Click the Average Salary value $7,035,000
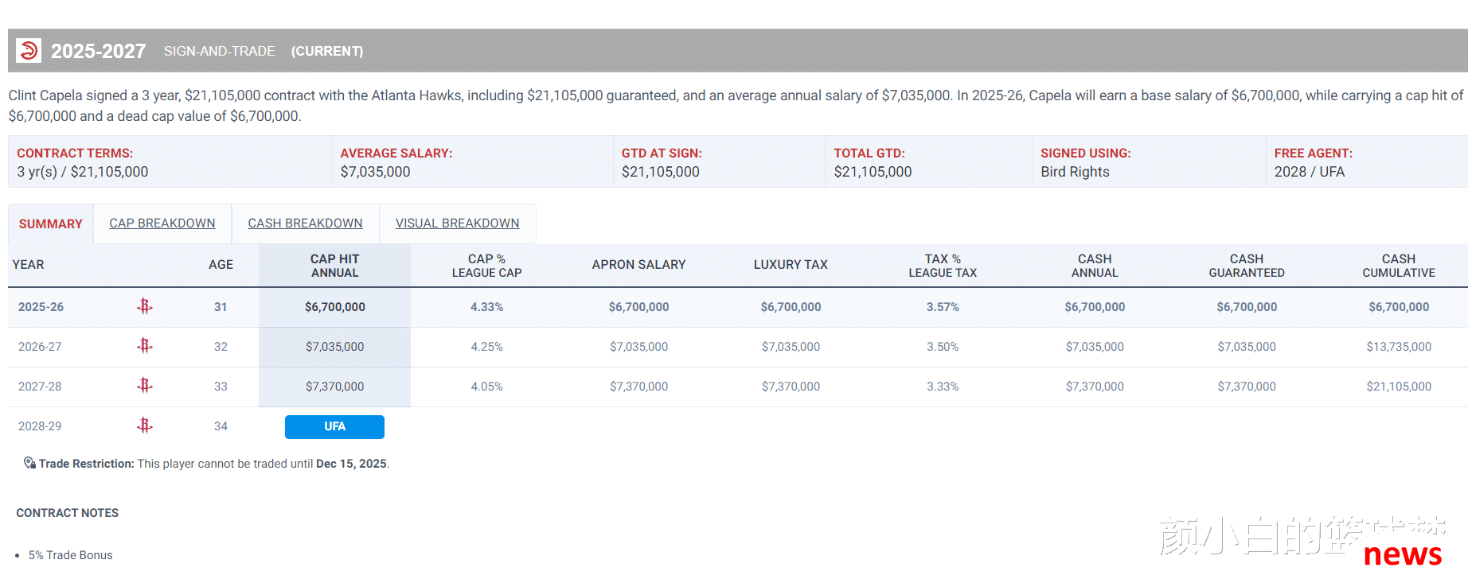The width and height of the screenshot is (1468, 583). pos(375,172)
